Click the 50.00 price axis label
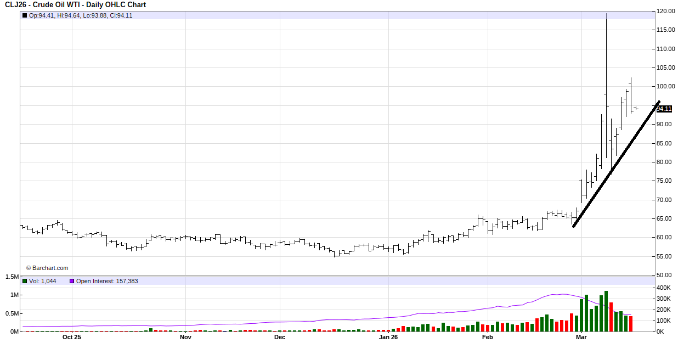 coord(665,275)
